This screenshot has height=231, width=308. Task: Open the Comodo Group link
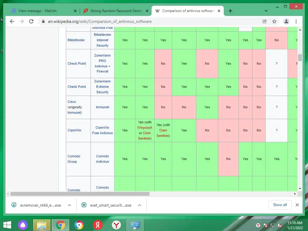coord(74,159)
